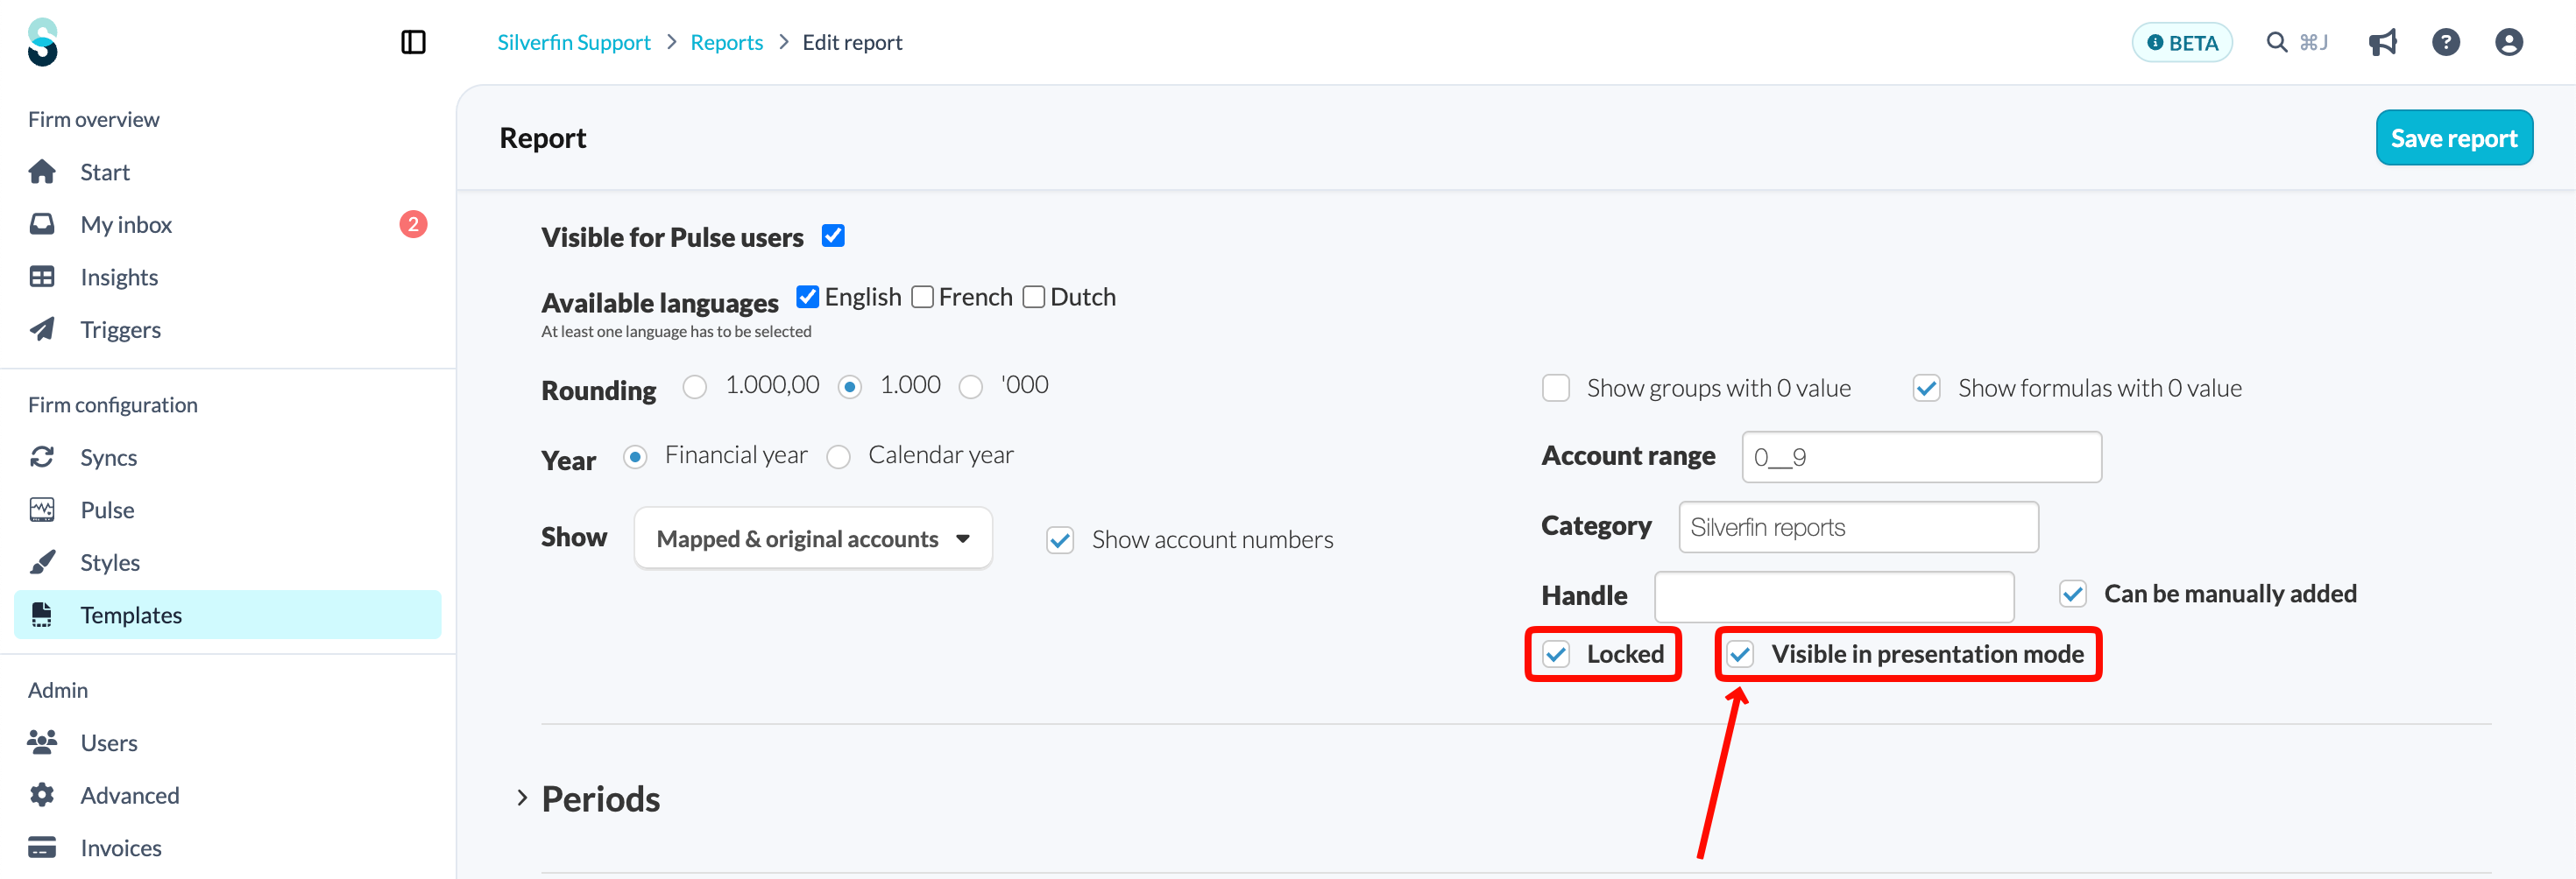Image resolution: width=2576 pixels, height=879 pixels.
Task: Click the Styles brush icon
Action: pyautogui.click(x=42, y=562)
